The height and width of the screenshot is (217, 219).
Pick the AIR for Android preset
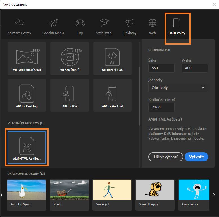pos(112,95)
